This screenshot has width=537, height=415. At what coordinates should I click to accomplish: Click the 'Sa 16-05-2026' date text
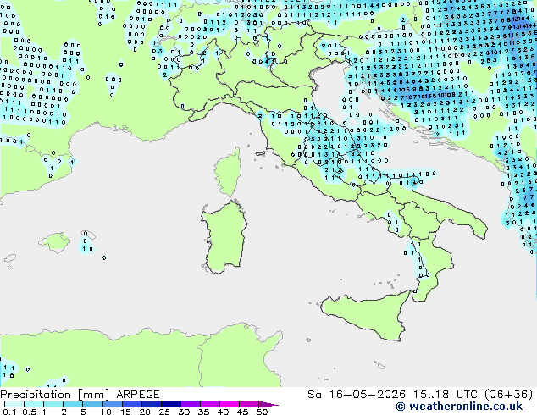pos(357,395)
